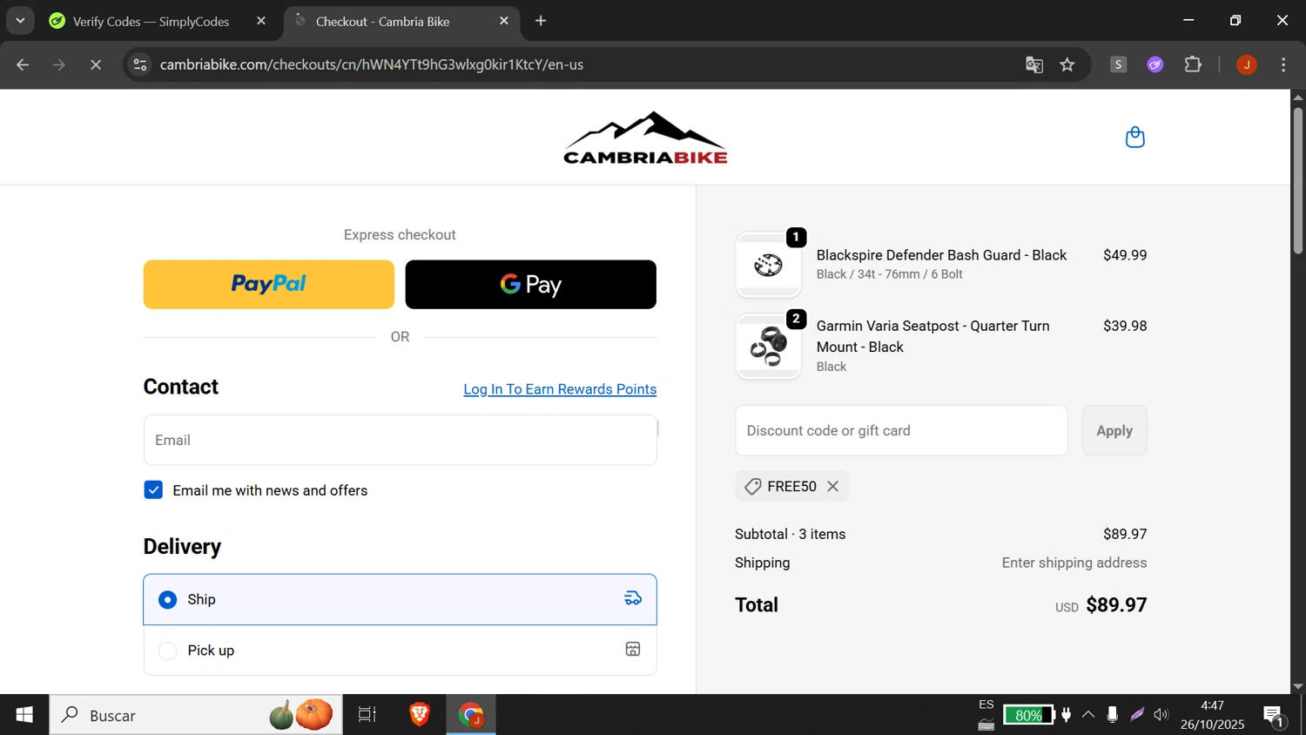The width and height of the screenshot is (1306, 735).
Task: Close the Checkout Cambria Bike tab
Action: 503,21
